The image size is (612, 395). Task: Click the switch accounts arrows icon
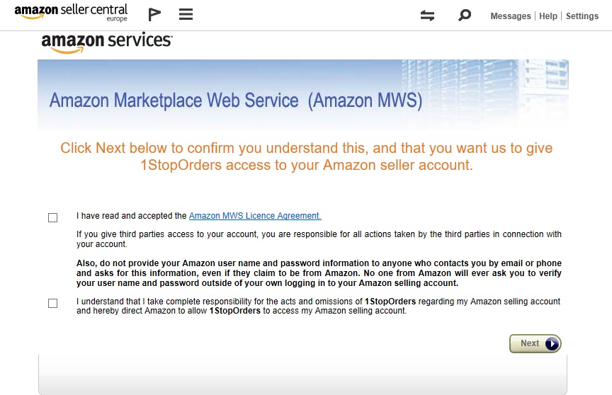(x=427, y=16)
